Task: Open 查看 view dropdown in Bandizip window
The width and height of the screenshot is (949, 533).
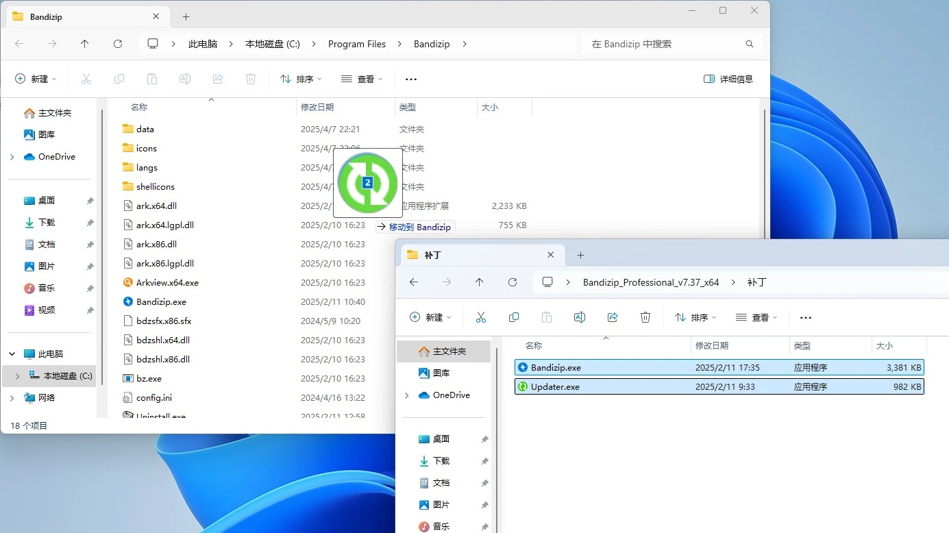Action: (362, 79)
